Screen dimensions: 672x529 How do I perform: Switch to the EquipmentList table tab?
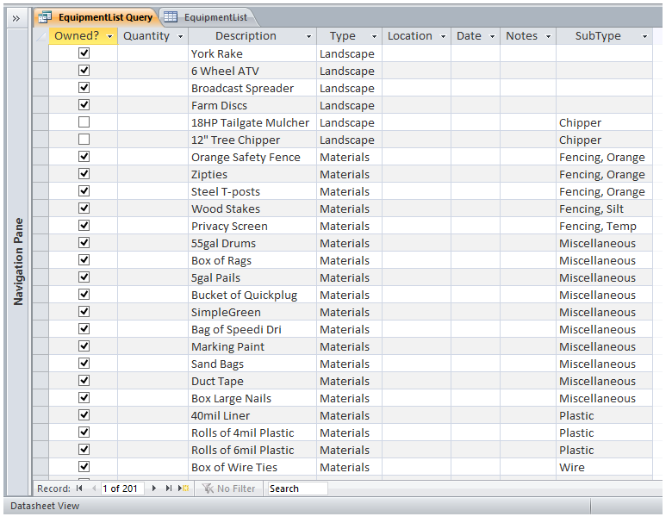[207, 17]
